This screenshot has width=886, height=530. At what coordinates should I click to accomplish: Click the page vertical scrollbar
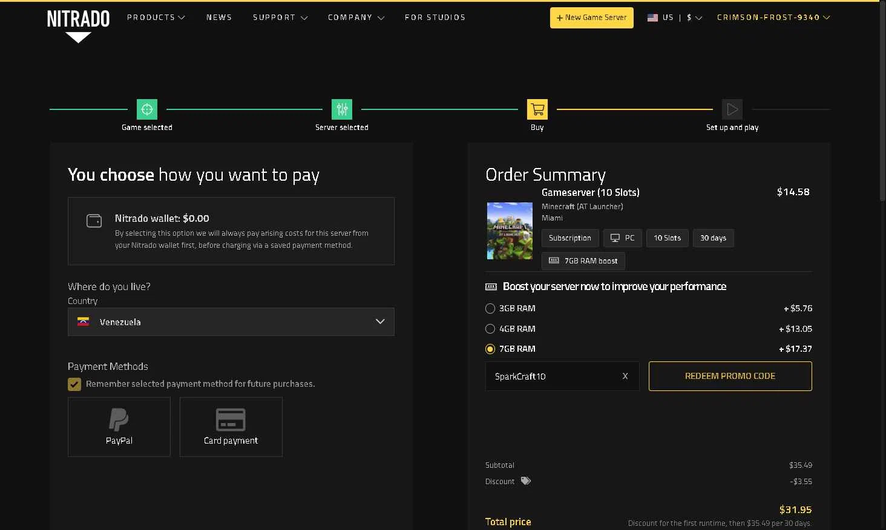[x=882, y=100]
